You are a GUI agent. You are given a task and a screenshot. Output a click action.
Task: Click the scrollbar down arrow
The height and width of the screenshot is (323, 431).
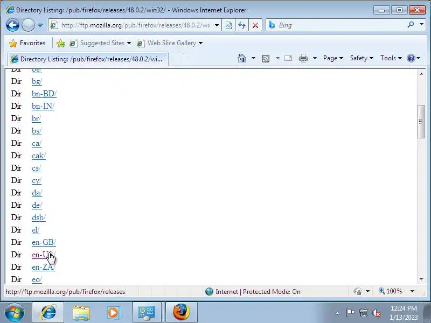(x=421, y=279)
